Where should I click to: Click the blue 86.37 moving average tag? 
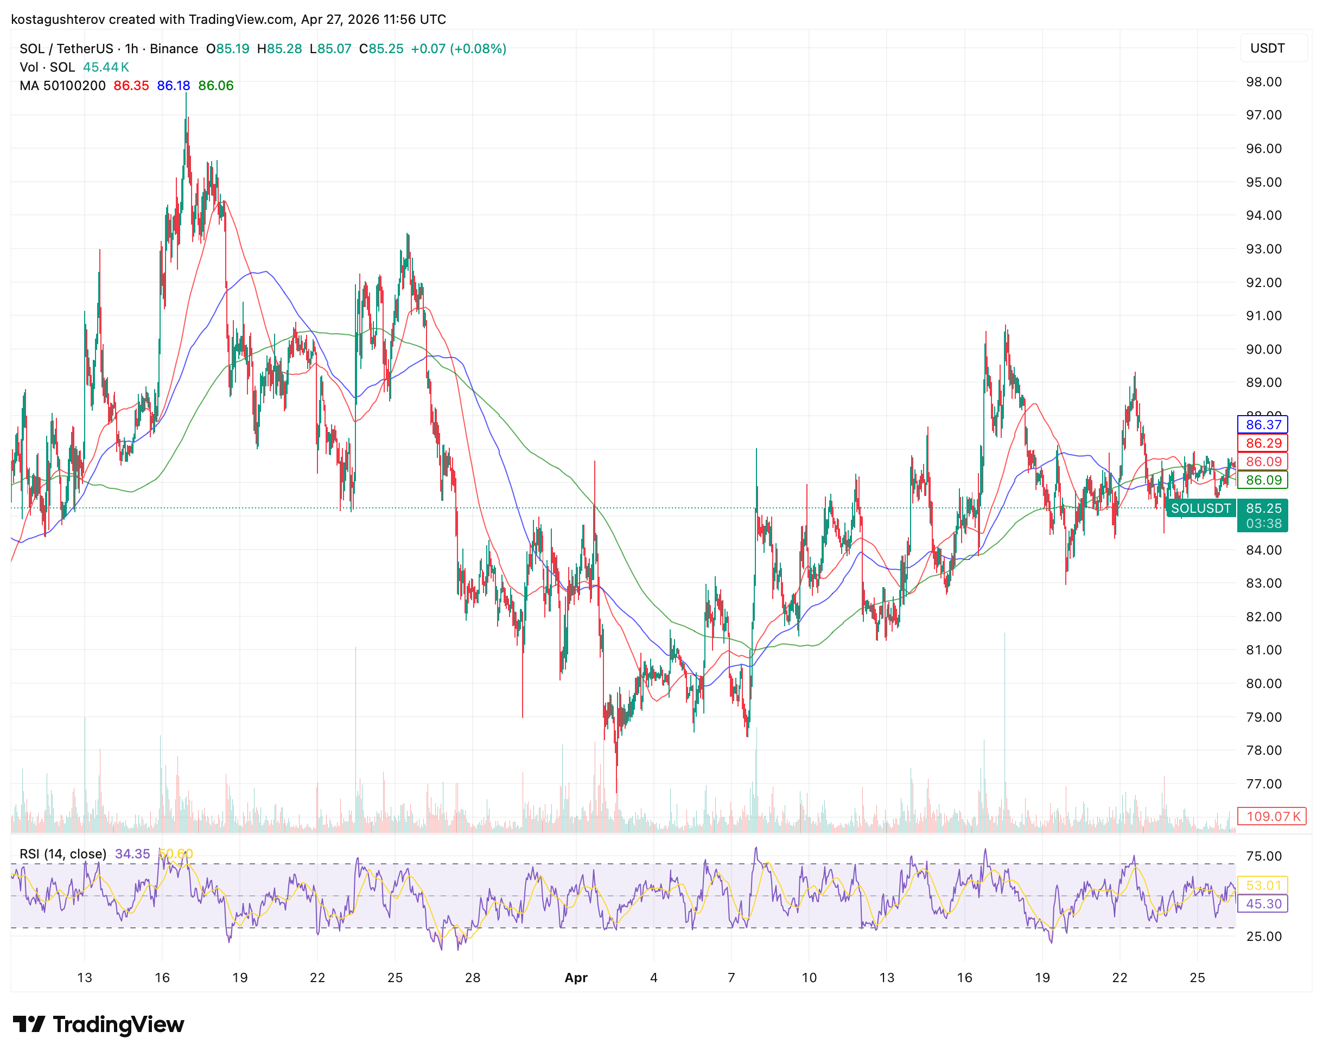[x=1263, y=424]
